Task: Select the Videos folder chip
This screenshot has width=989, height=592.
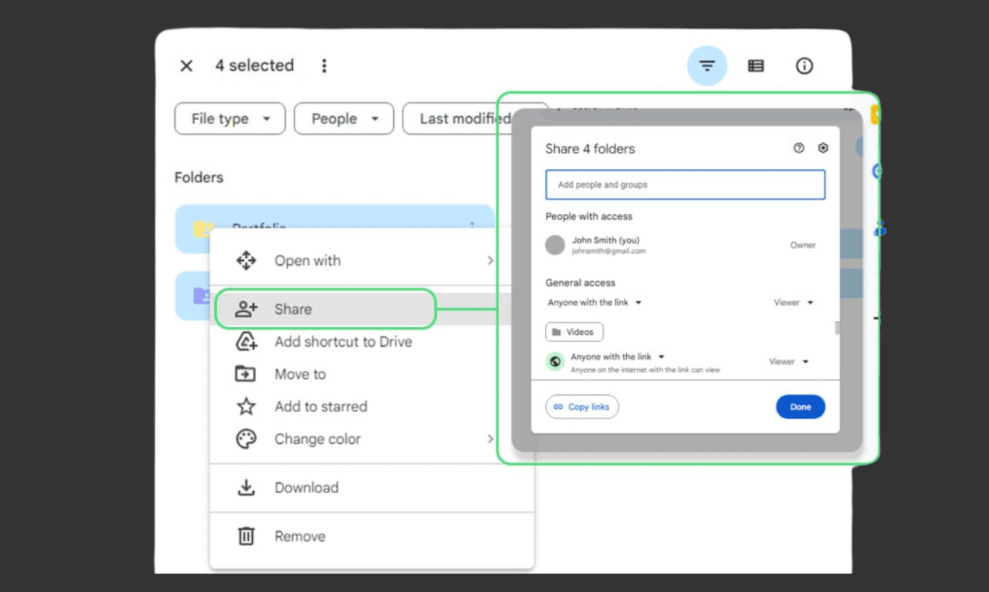Action: click(x=574, y=332)
